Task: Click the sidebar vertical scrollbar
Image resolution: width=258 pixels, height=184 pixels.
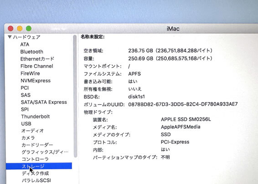Action: [75, 96]
